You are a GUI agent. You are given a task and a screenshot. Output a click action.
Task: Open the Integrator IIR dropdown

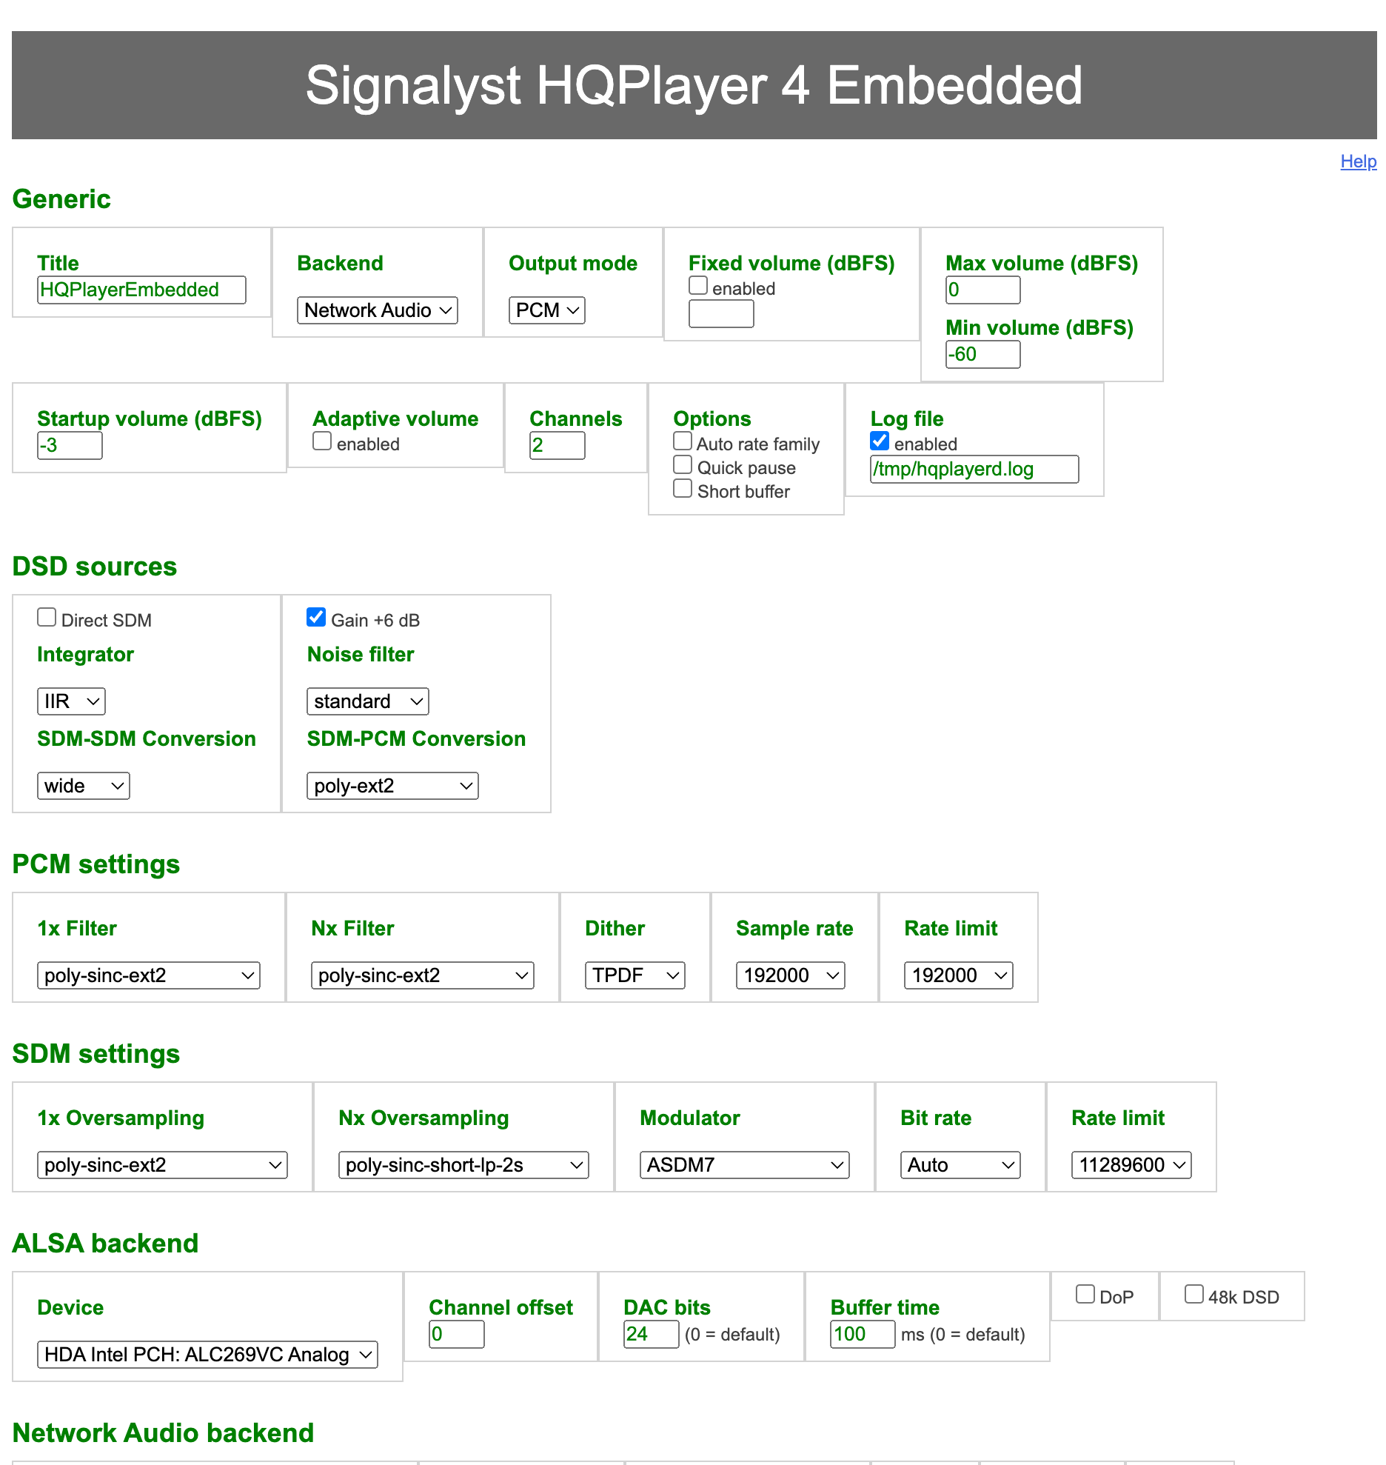click(71, 701)
